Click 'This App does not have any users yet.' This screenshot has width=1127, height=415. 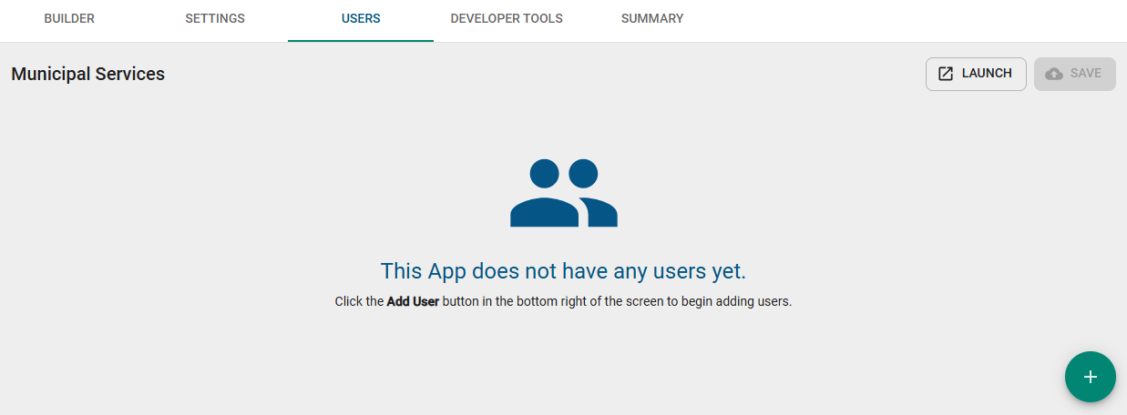coord(563,271)
